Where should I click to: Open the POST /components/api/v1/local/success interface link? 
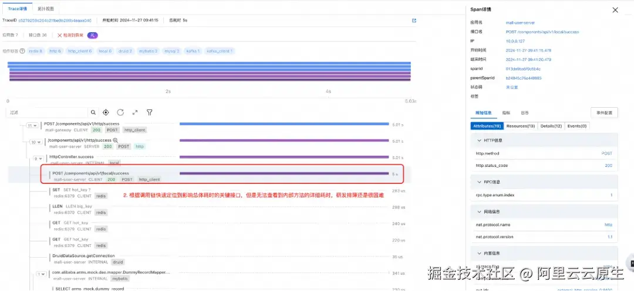542,32
